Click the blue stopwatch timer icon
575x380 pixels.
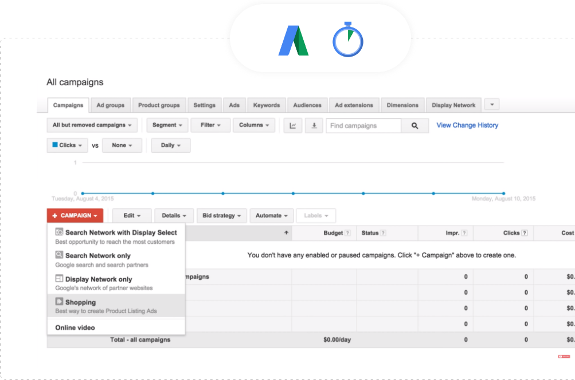click(x=347, y=39)
